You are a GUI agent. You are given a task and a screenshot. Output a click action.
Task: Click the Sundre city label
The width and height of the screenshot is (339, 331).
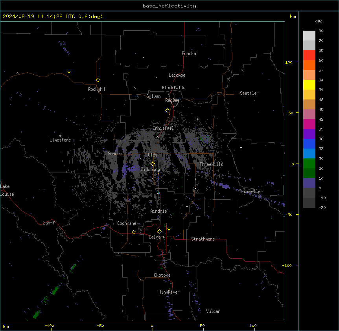click(115, 154)
